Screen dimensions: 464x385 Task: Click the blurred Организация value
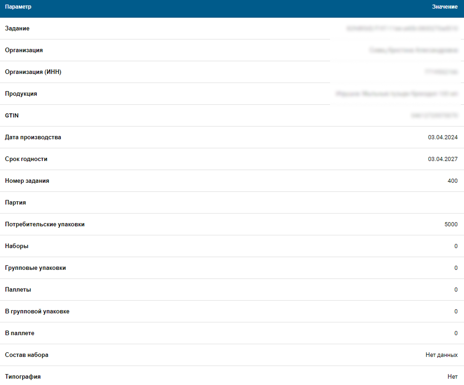(x=422, y=50)
